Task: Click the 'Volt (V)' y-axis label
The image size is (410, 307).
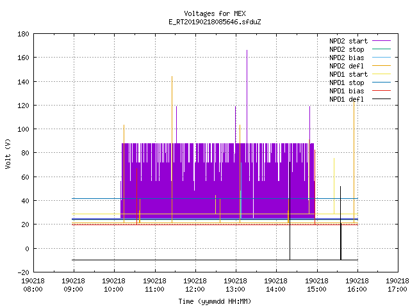Action: point(8,153)
